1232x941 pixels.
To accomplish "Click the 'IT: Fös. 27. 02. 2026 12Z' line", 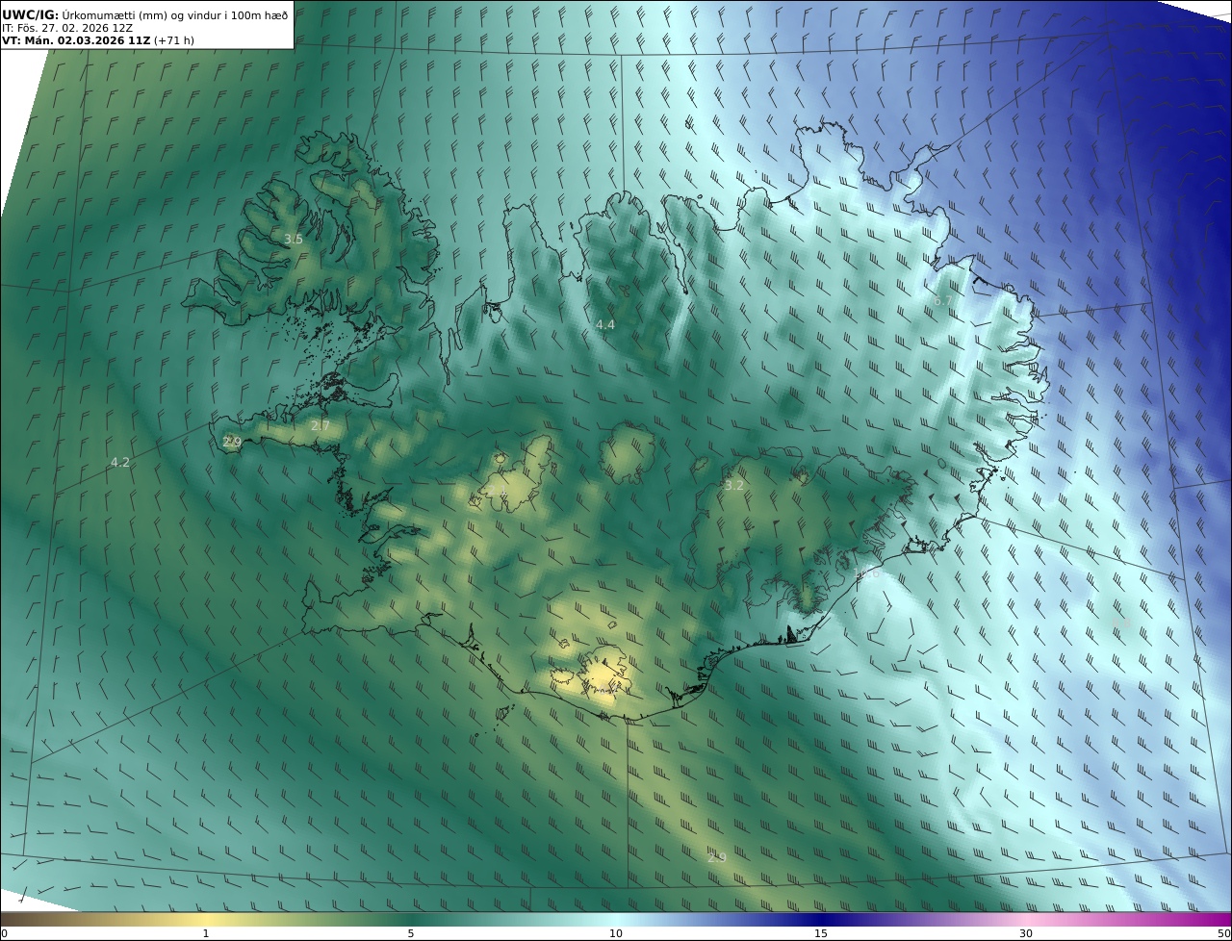I will (x=67, y=29).
